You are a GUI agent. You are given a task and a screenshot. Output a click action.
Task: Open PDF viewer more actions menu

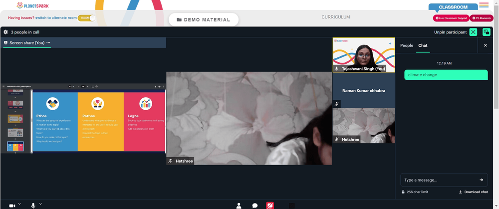pos(163,86)
